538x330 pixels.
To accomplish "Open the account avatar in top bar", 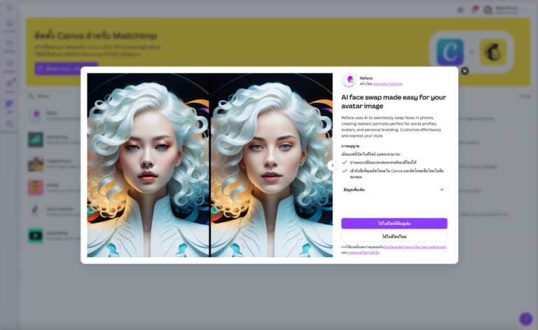I will tap(488, 10).
